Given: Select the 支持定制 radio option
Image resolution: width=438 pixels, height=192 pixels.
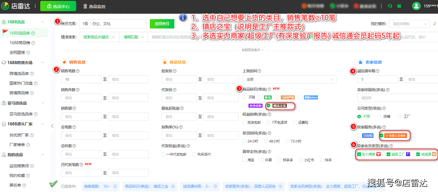Looking at the screenshot, I should (244, 106).
